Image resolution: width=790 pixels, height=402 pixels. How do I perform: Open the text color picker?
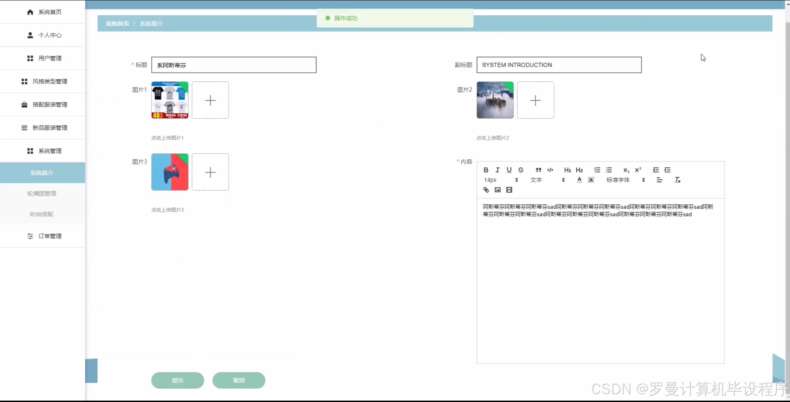coord(579,180)
